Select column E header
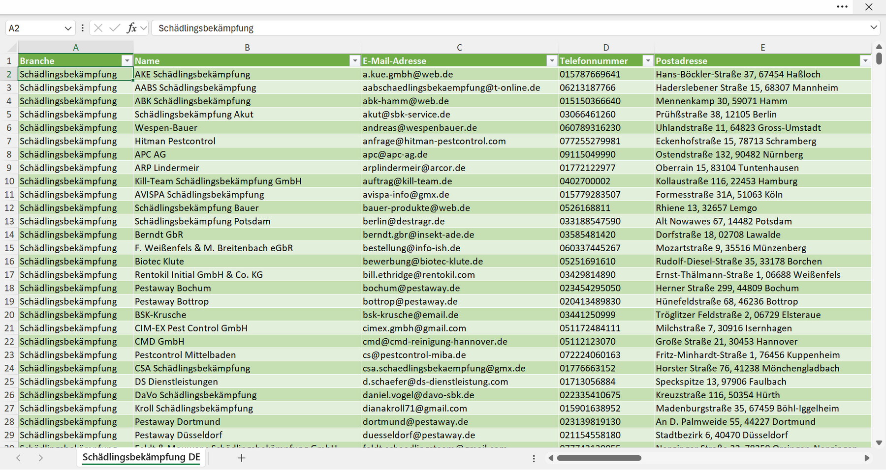Image resolution: width=886 pixels, height=470 pixels. (762, 48)
